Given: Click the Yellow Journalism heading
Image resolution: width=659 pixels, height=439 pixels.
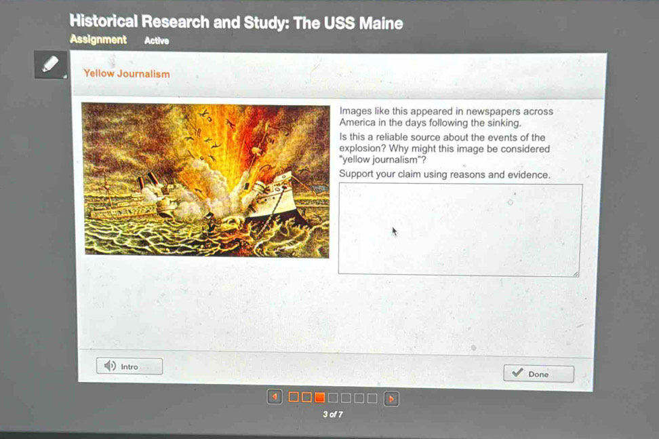Looking at the screenshot, I should coord(127,73).
